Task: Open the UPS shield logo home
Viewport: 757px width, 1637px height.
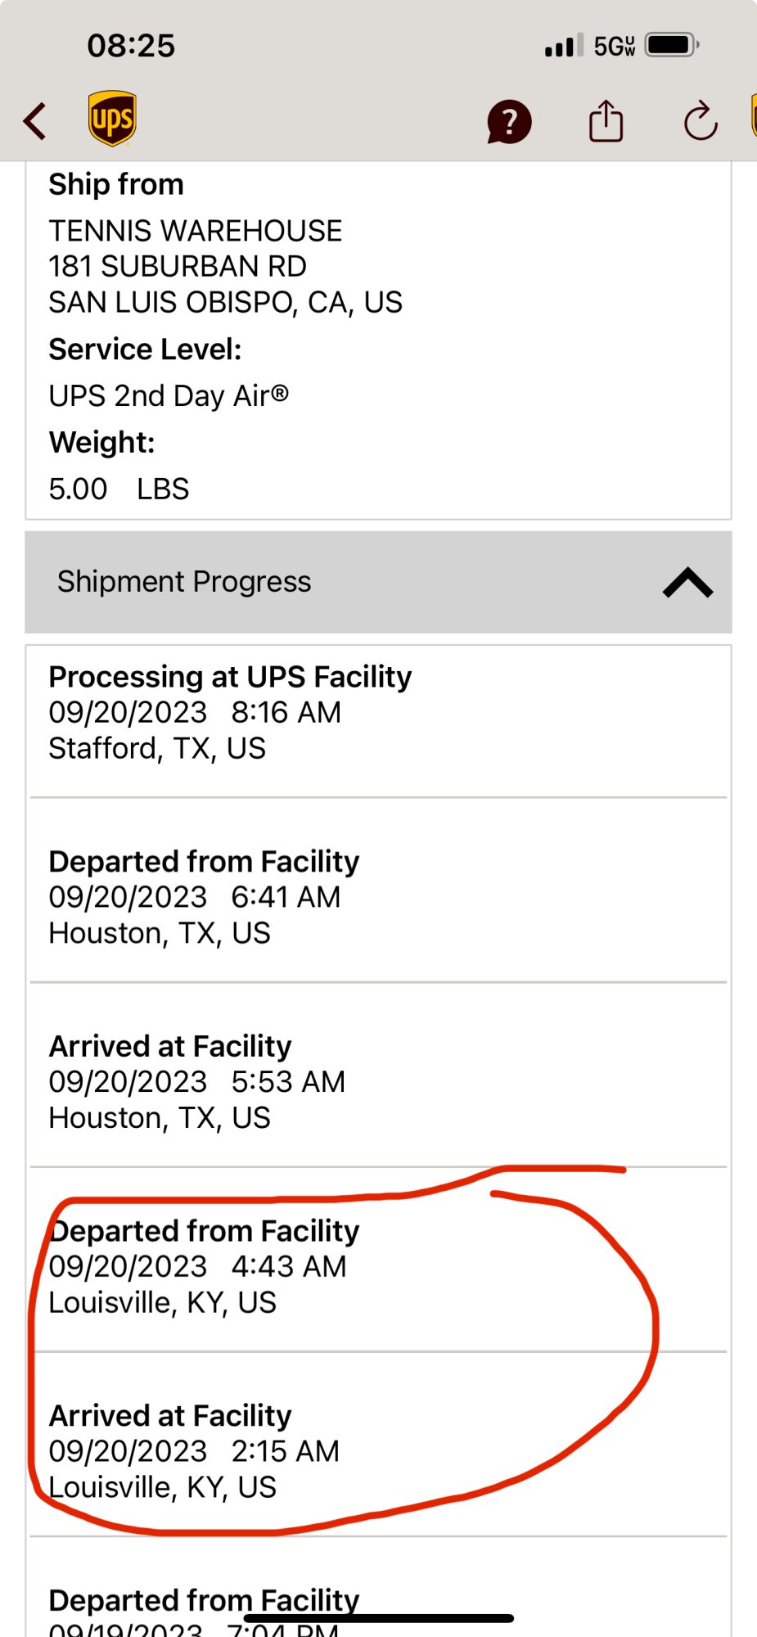Action: (112, 119)
